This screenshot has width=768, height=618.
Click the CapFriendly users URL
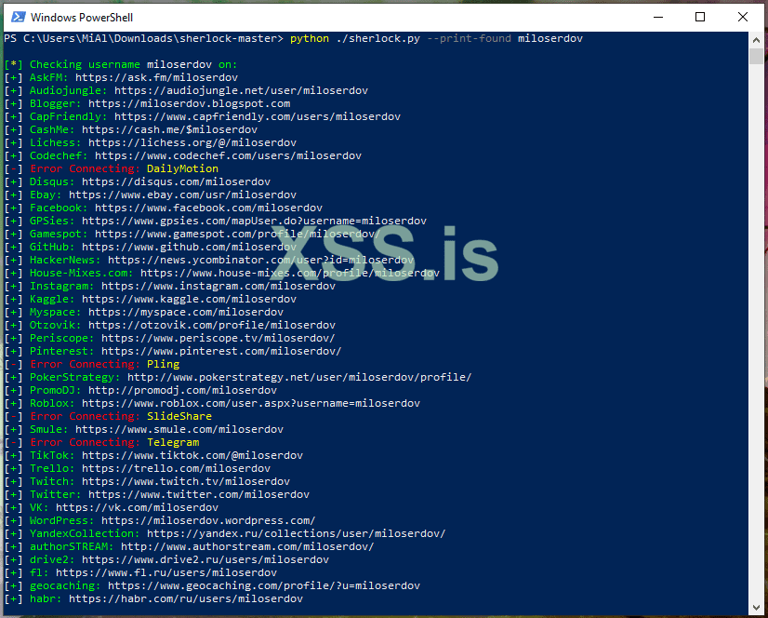pyautogui.click(x=258, y=116)
